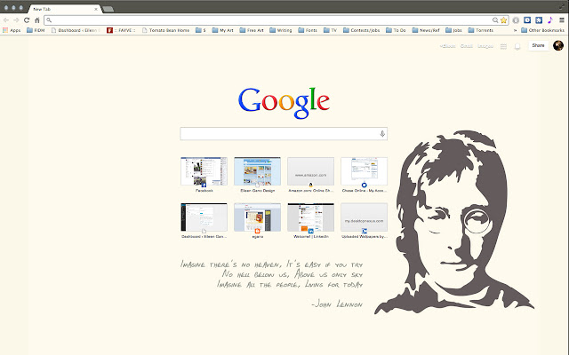Expand the Free Art bookmarks folder

click(x=252, y=30)
